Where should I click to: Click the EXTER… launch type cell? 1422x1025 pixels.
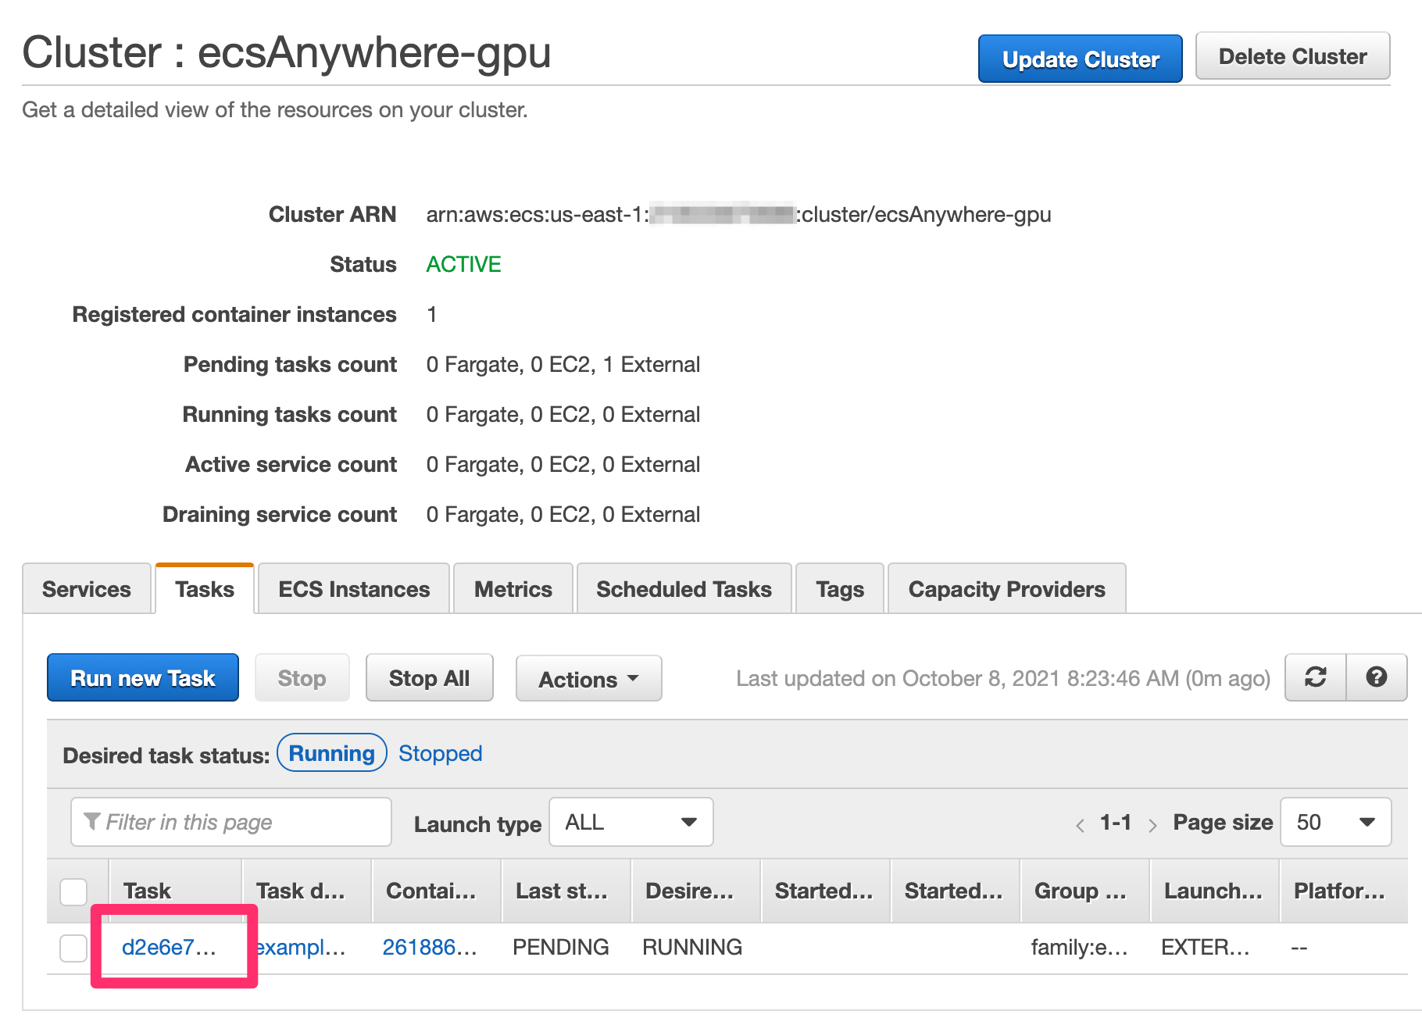(x=1206, y=947)
